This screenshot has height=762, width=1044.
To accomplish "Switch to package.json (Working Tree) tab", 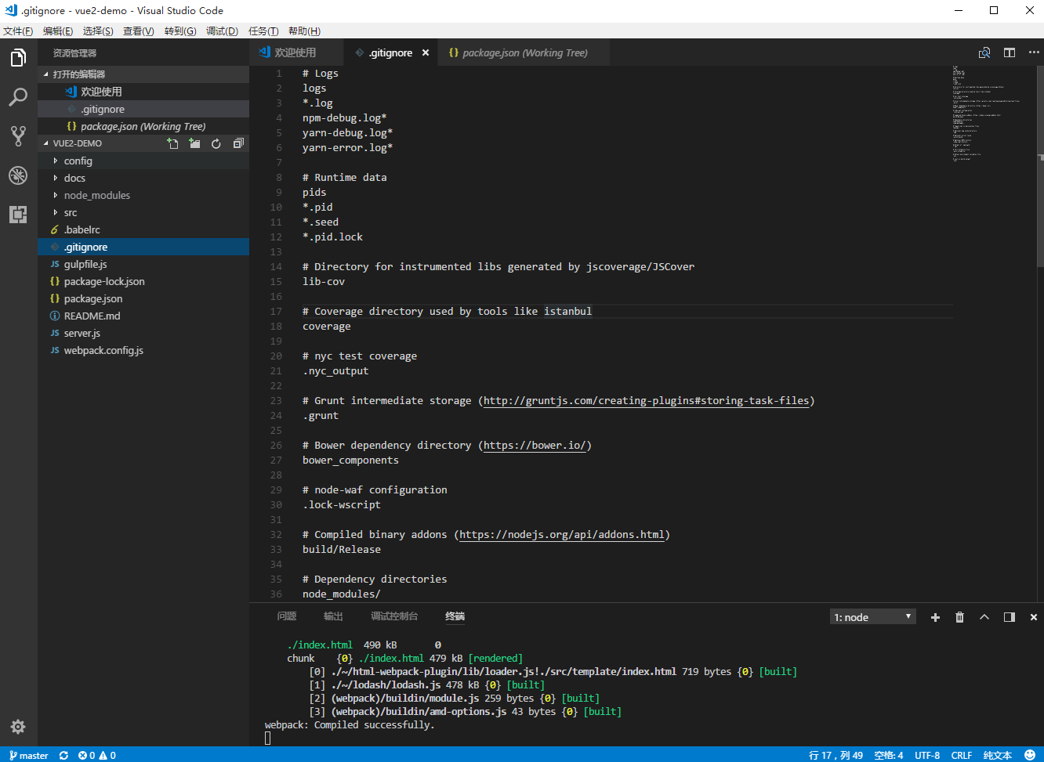I will click(x=524, y=52).
